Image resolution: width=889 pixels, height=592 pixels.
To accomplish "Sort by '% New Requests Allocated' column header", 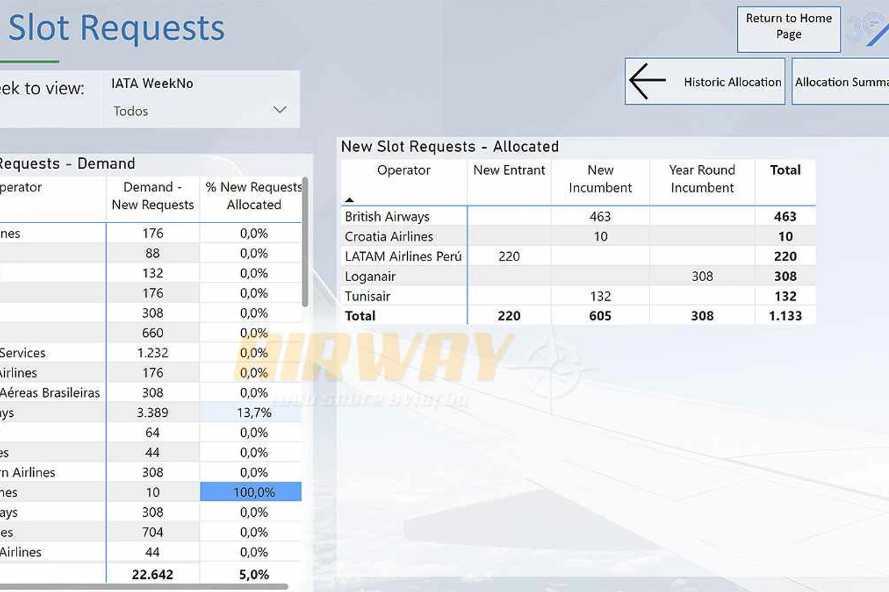I will point(254,196).
